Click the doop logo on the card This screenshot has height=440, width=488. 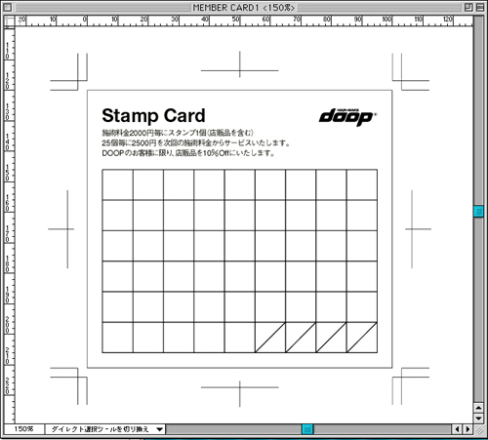(x=347, y=117)
